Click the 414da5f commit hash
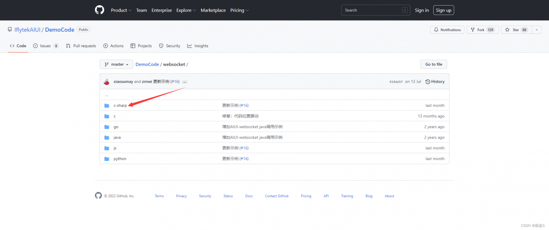 click(x=396, y=82)
